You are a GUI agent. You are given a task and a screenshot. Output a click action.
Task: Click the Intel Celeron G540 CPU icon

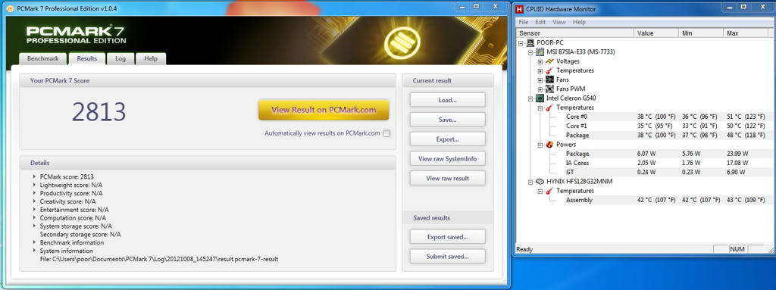click(540, 98)
